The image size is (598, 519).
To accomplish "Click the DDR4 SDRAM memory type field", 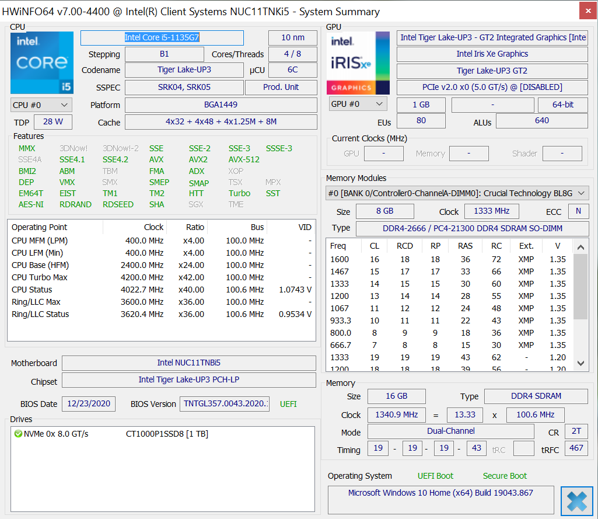I will tap(536, 396).
